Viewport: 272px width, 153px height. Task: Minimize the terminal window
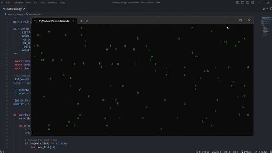[x=232, y=20]
